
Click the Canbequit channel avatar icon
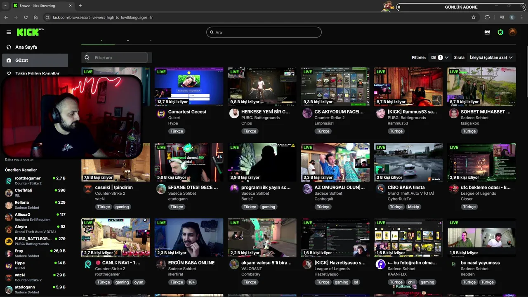coord(307,189)
